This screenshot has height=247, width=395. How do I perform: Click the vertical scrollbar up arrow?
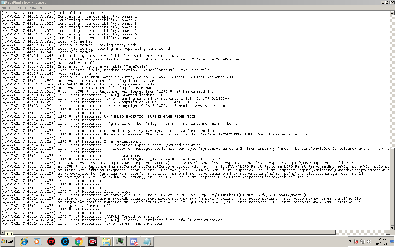tap(392, 13)
